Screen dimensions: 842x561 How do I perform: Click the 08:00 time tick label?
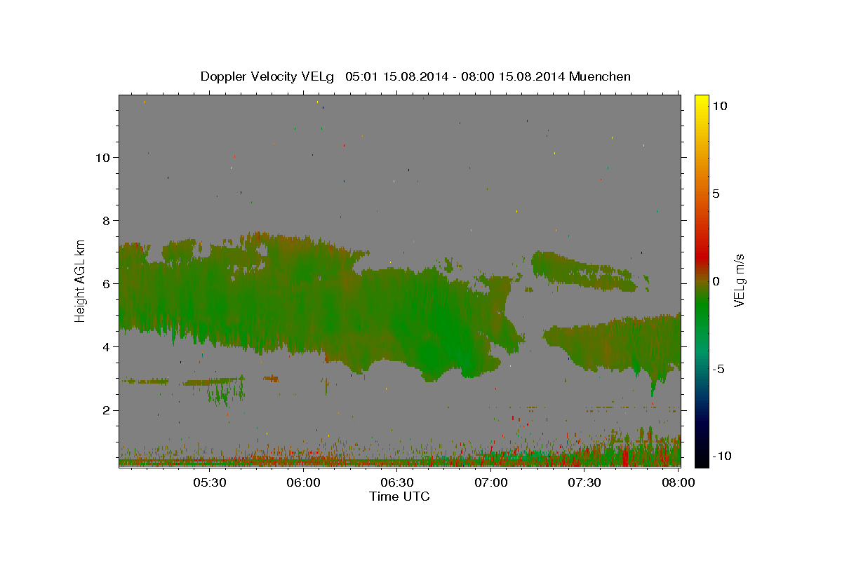coord(678,482)
